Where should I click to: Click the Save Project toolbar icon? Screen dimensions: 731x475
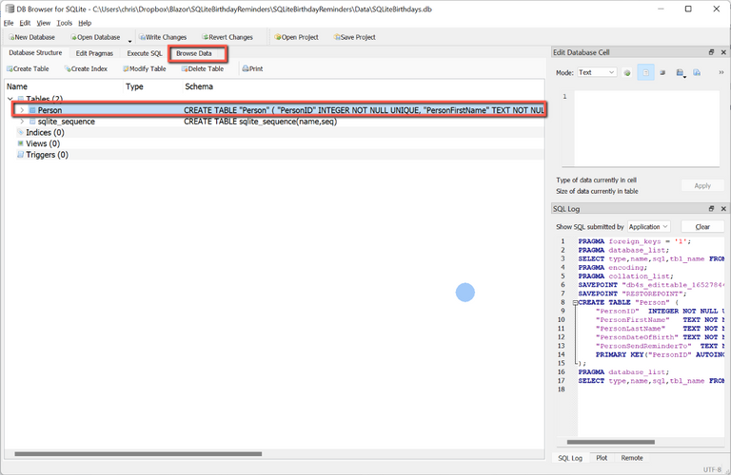[354, 37]
